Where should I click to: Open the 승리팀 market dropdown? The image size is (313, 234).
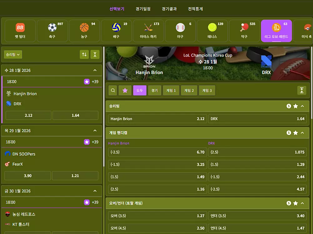pyautogui.click(x=13, y=54)
